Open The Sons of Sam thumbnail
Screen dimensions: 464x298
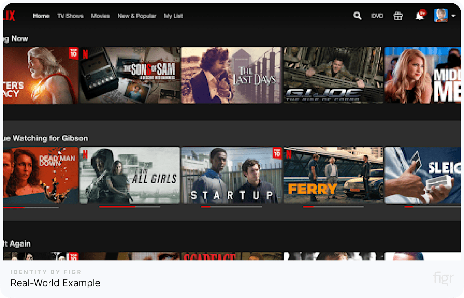(130, 75)
